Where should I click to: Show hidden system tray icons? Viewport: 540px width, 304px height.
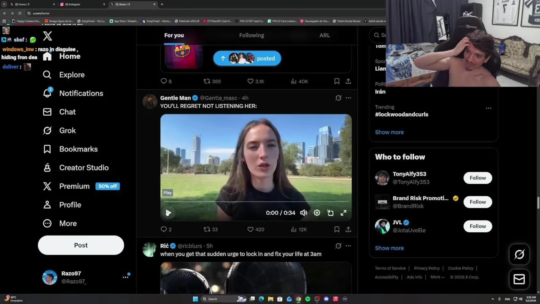[x=493, y=299]
